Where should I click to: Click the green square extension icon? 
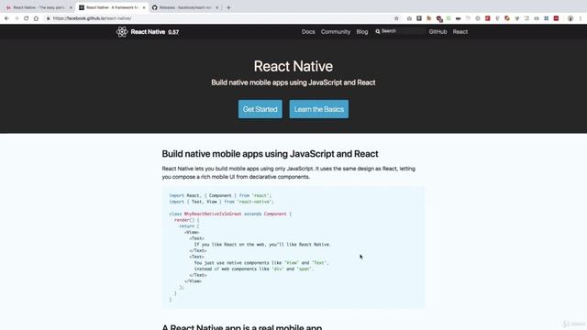click(449, 18)
